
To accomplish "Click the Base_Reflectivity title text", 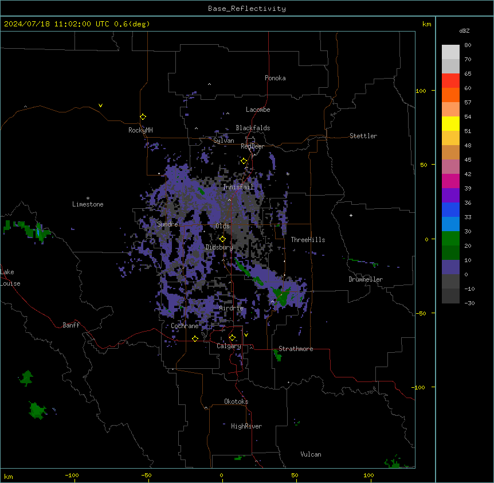I will click(247, 9).
